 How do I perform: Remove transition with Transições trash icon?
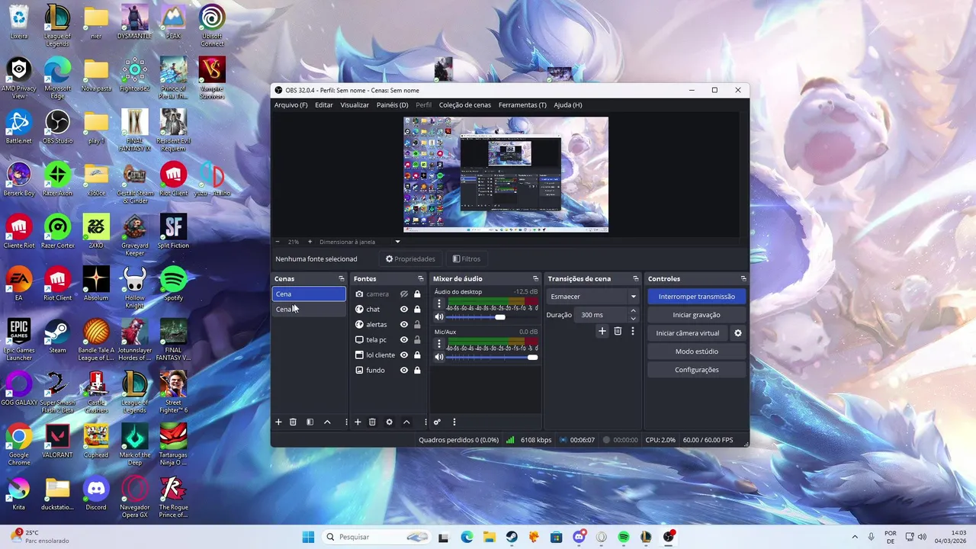coord(618,331)
